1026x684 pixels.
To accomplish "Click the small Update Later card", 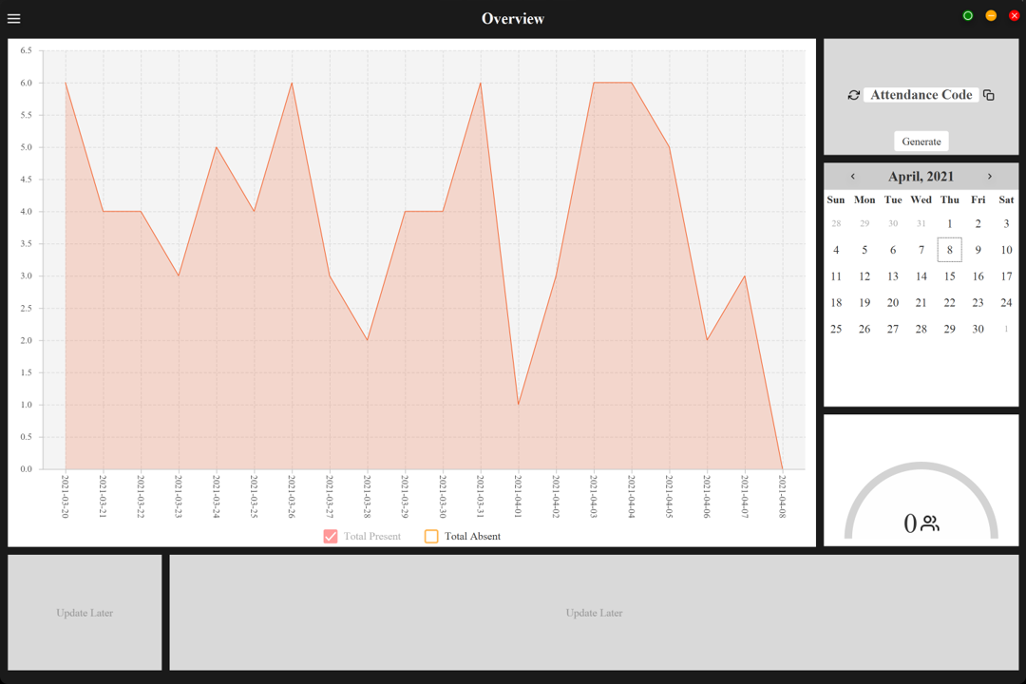I will coord(84,612).
